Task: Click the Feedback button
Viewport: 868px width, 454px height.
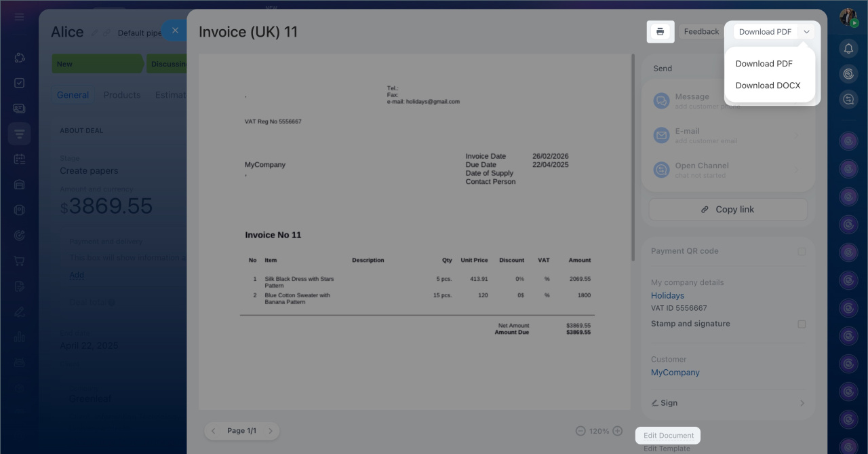Action: tap(701, 32)
